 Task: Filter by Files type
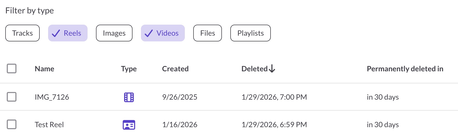pyautogui.click(x=207, y=33)
